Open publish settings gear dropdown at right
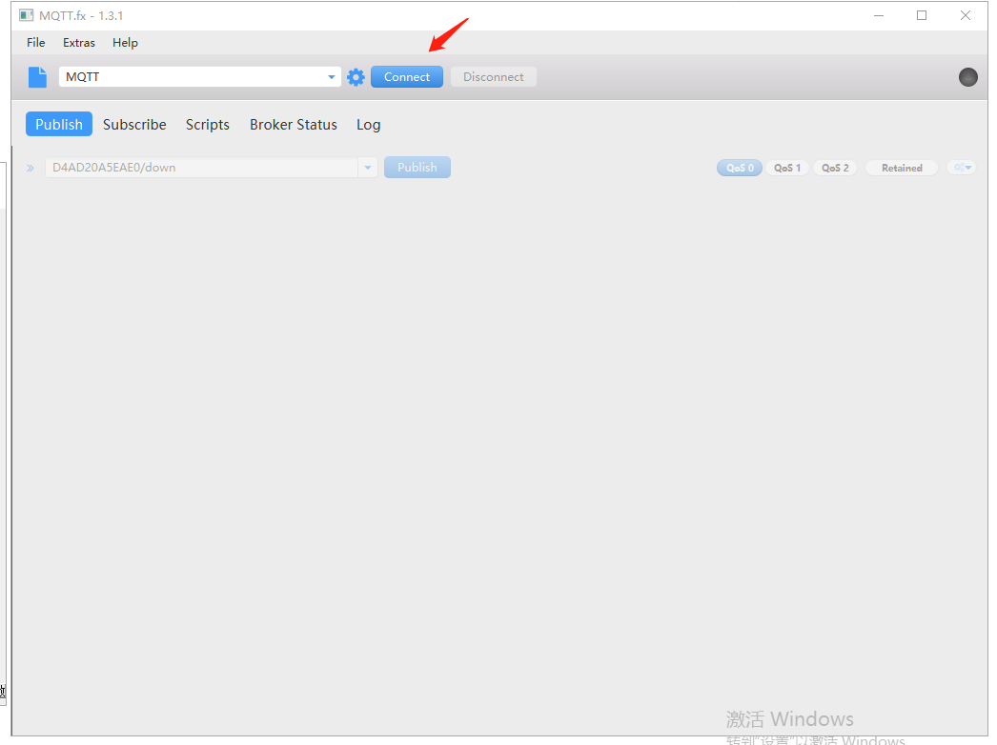The width and height of the screenshot is (997, 745). [961, 168]
